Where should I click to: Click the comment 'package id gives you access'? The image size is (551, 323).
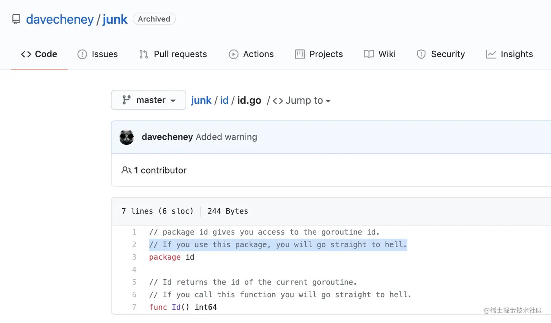[264, 232]
